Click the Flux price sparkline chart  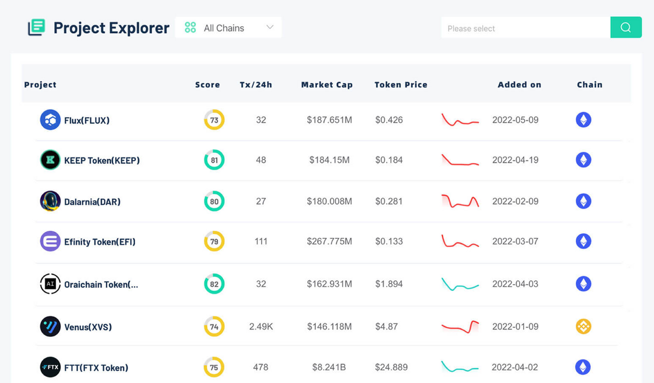click(x=460, y=120)
